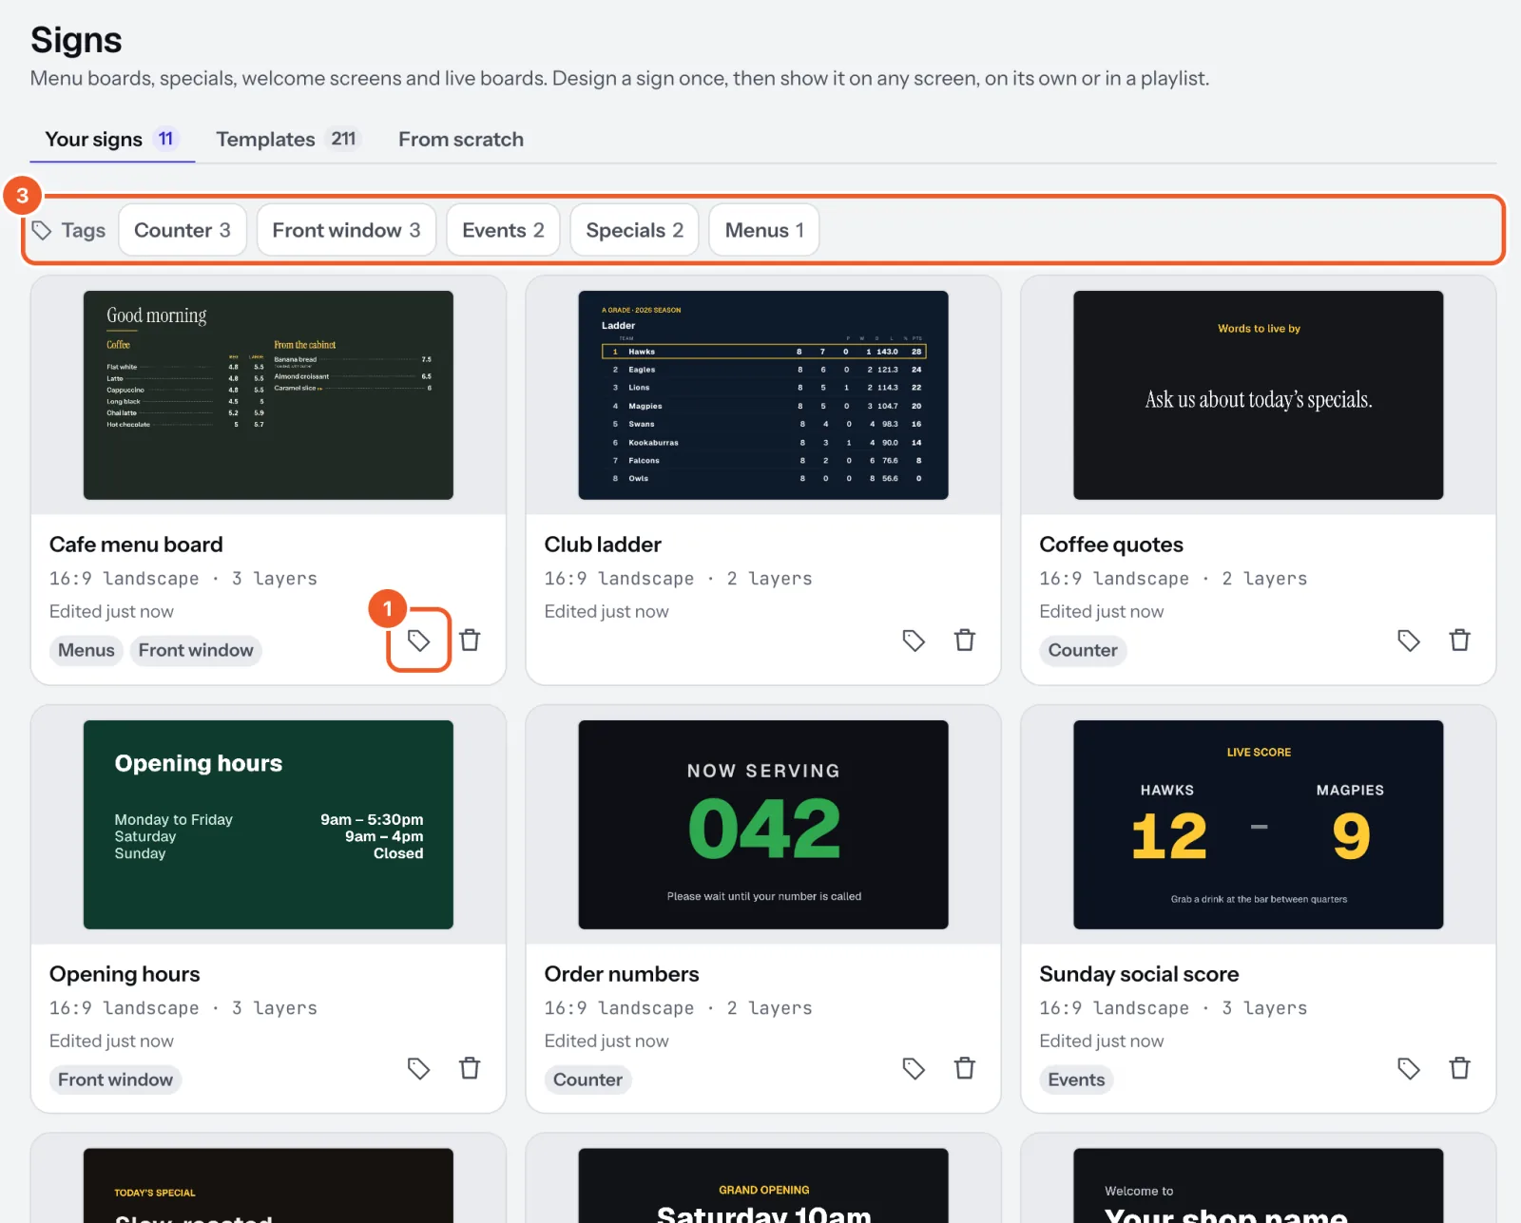1521x1223 pixels.
Task: Click the Club ladder title
Action: [x=603, y=545]
